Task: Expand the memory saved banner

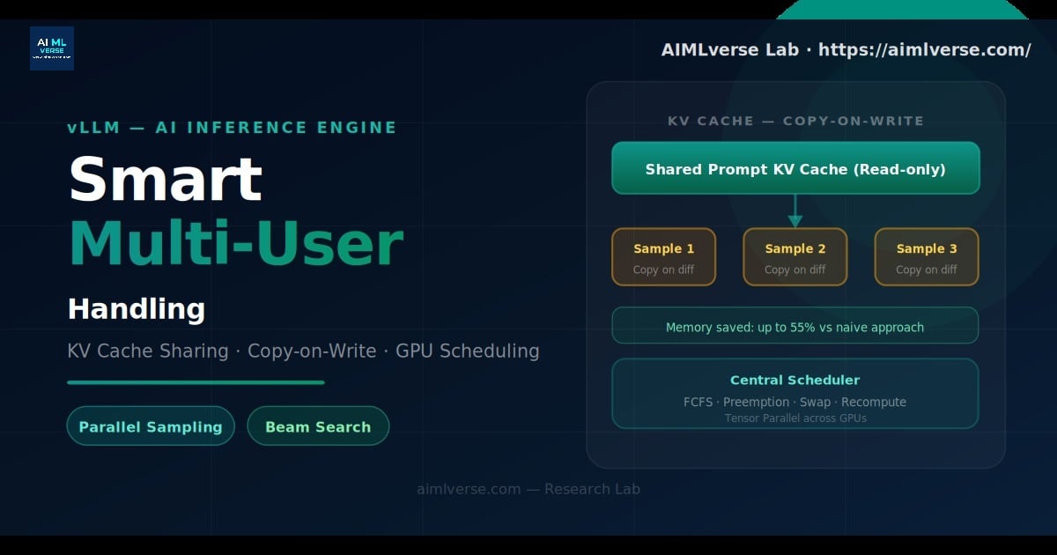Action: coord(795,325)
